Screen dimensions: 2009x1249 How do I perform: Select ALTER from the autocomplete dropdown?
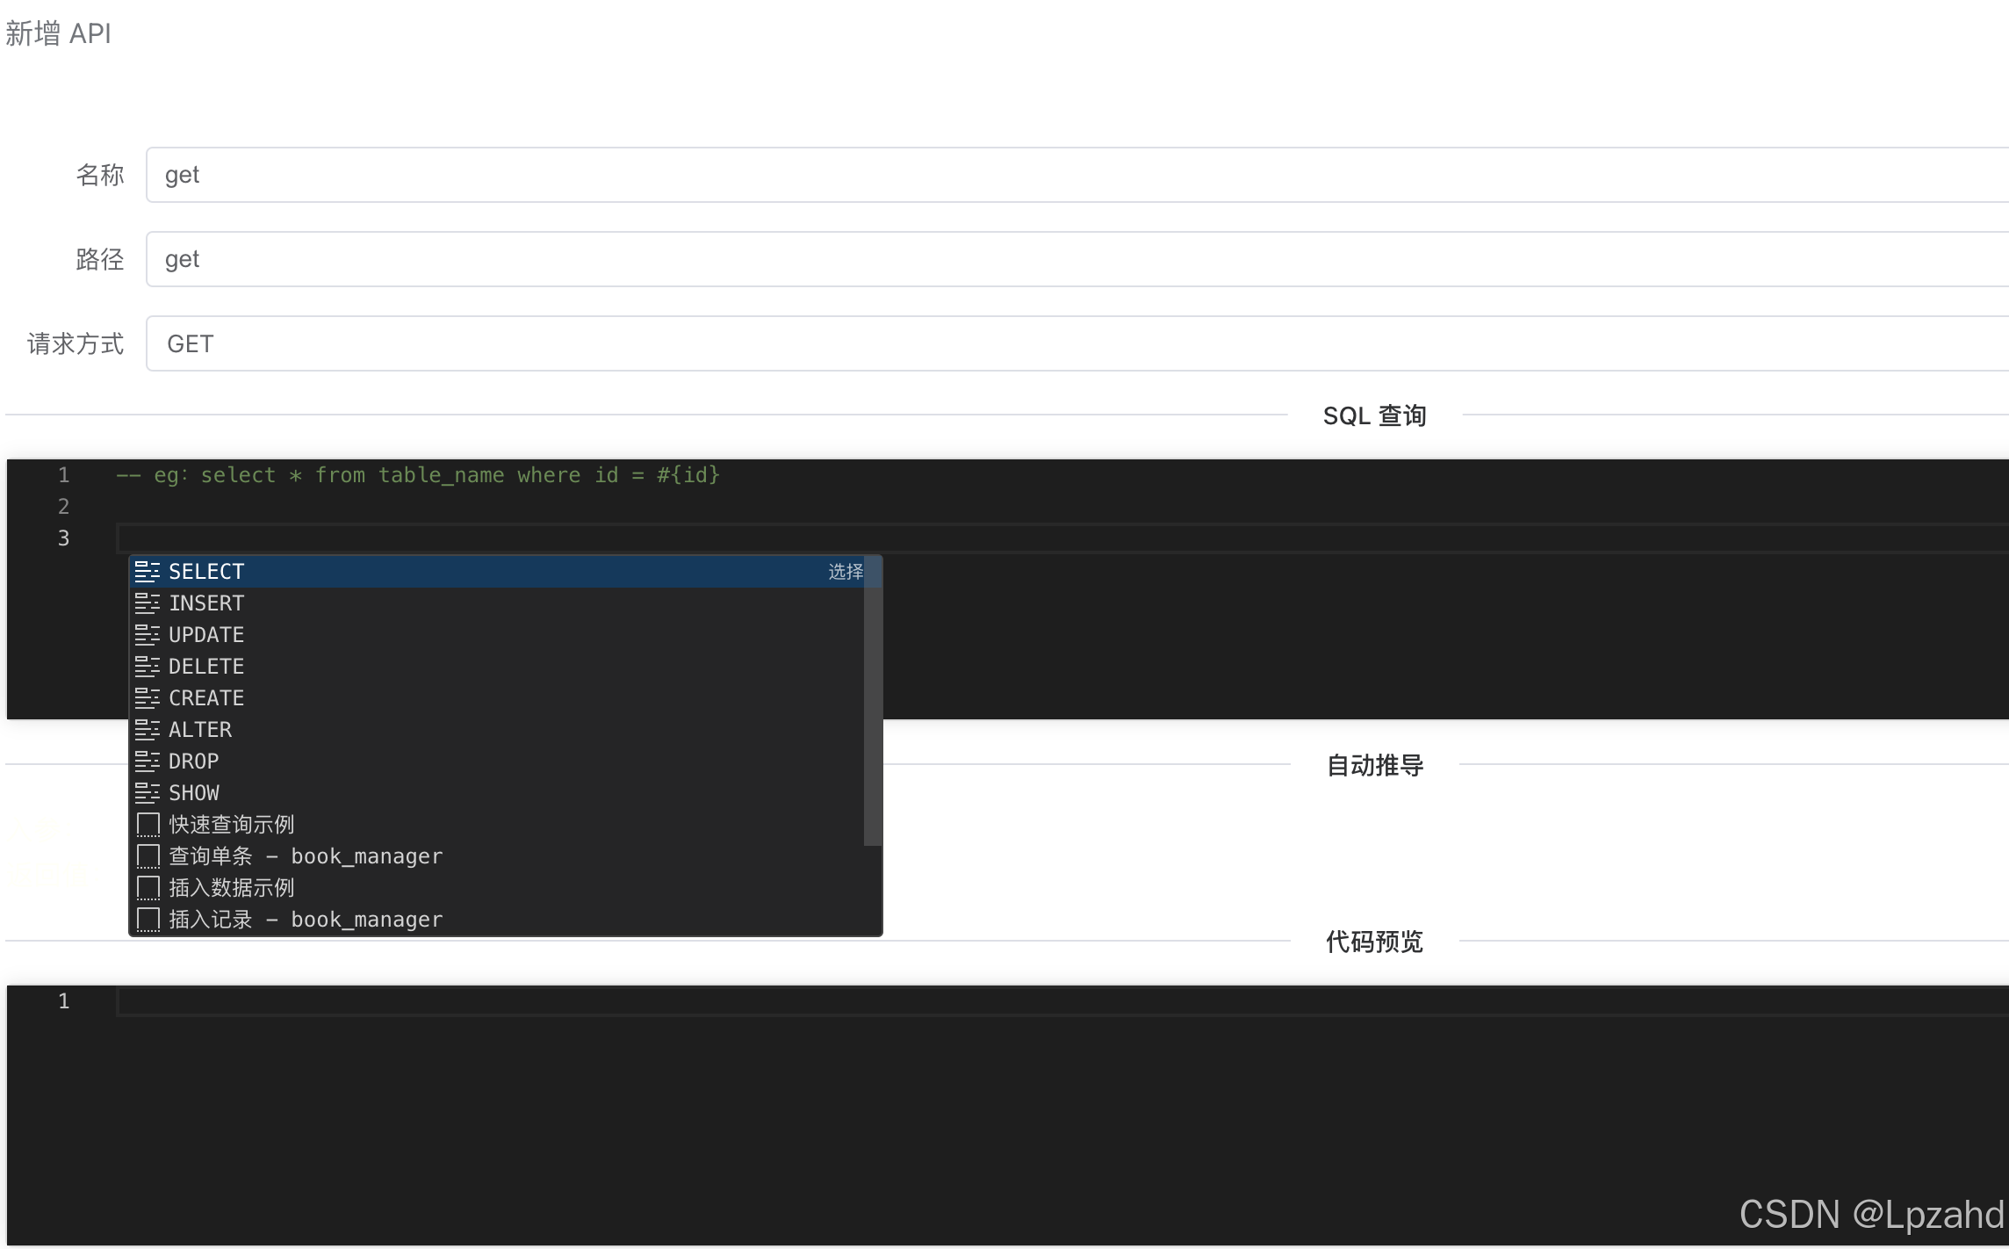click(x=200, y=729)
